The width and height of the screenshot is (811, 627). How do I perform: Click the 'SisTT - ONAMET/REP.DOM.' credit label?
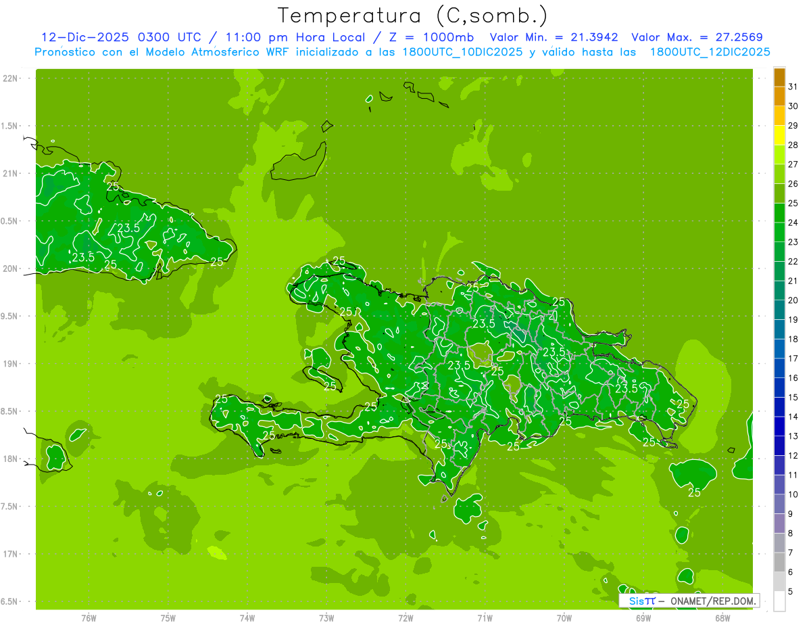click(689, 601)
